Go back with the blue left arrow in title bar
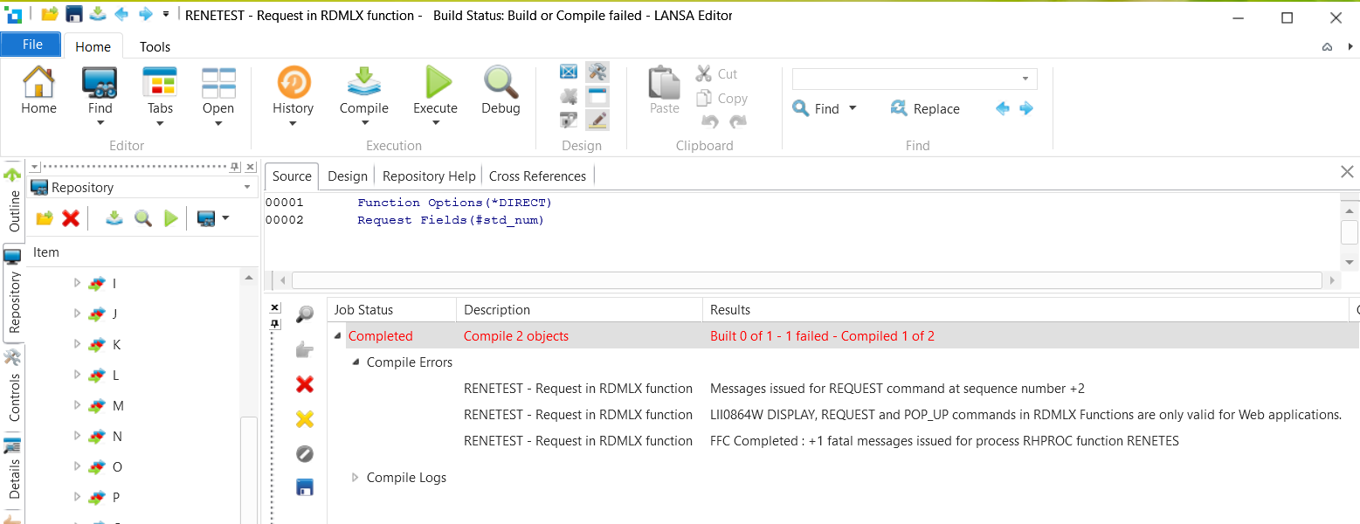This screenshot has width=1360, height=524. (121, 14)
